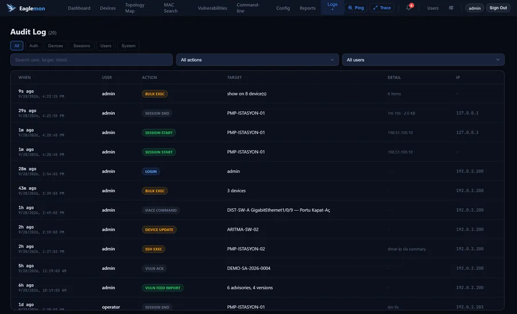The height and width of the screenshot is (314, 517).
Task: Click the IFACE COMMAND badge
Action: pos(161,210)
